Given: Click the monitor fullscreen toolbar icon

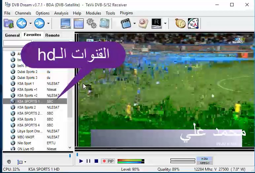Looking at the screenshot, I should [66, 23].
